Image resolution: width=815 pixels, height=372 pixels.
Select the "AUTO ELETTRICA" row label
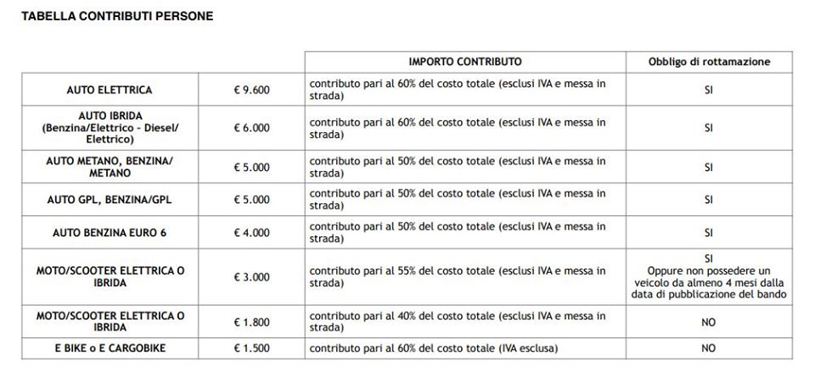coord(110,90)
